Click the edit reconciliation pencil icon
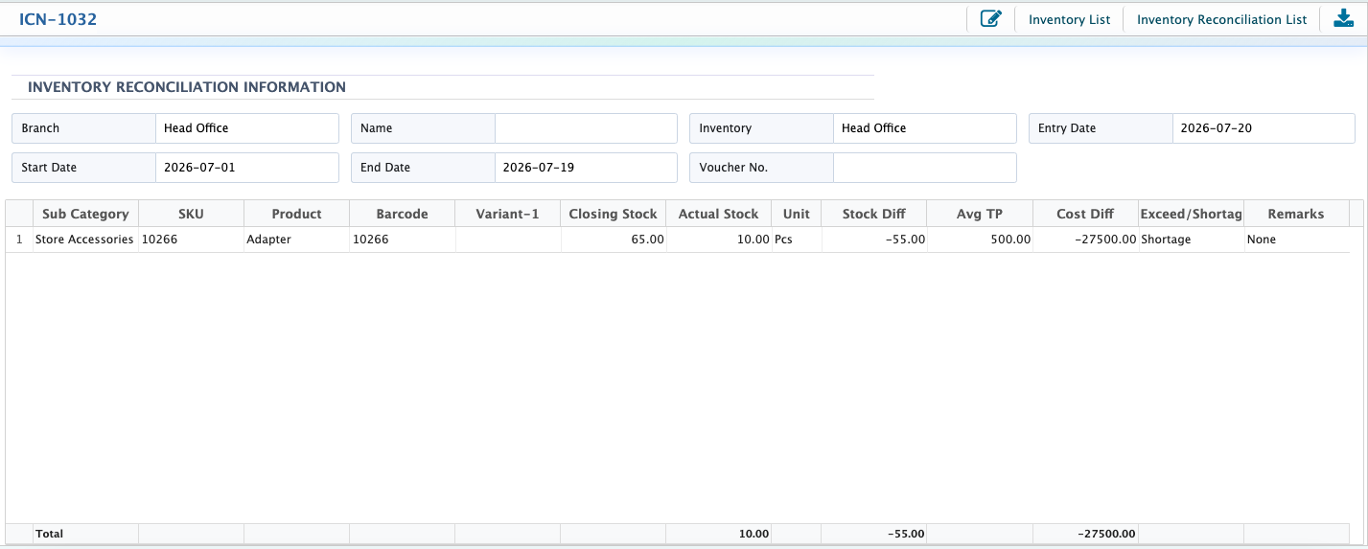The height and width of the screenshot is (549, 1368). tap(990, 18)
